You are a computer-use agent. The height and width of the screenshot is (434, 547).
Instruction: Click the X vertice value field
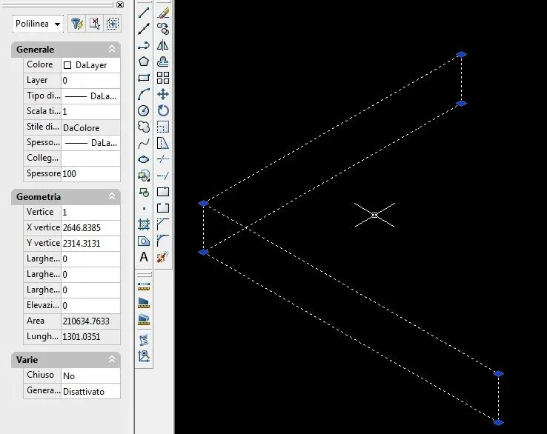click(90, 227)
